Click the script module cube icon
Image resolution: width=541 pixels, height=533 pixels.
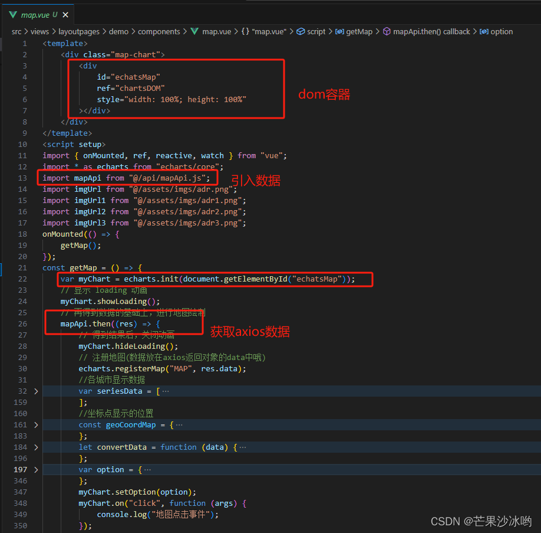(x=301, y=31)
